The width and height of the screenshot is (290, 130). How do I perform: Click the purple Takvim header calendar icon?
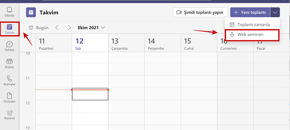[x=31, y=12]
